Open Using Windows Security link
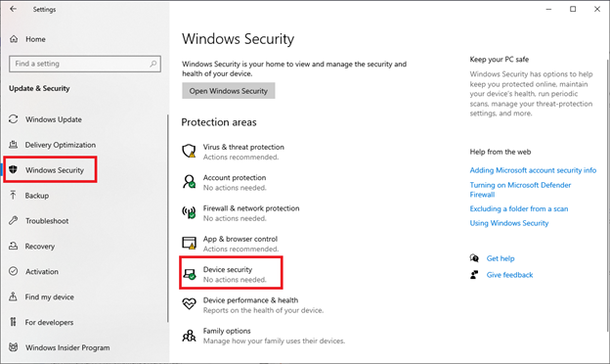Image resolution: width=610 pixels, height=364 pixels. [x=509, y=223]
